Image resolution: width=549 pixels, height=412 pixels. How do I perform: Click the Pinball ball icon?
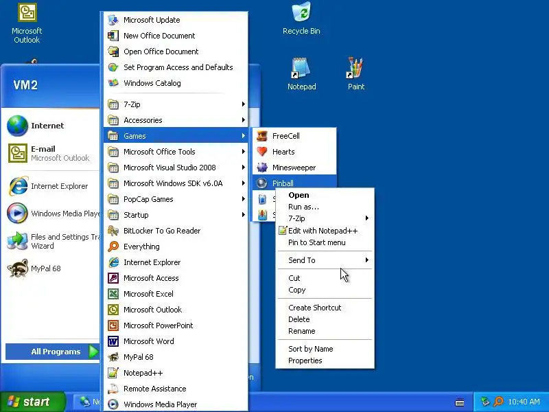[x=262, y=183]
